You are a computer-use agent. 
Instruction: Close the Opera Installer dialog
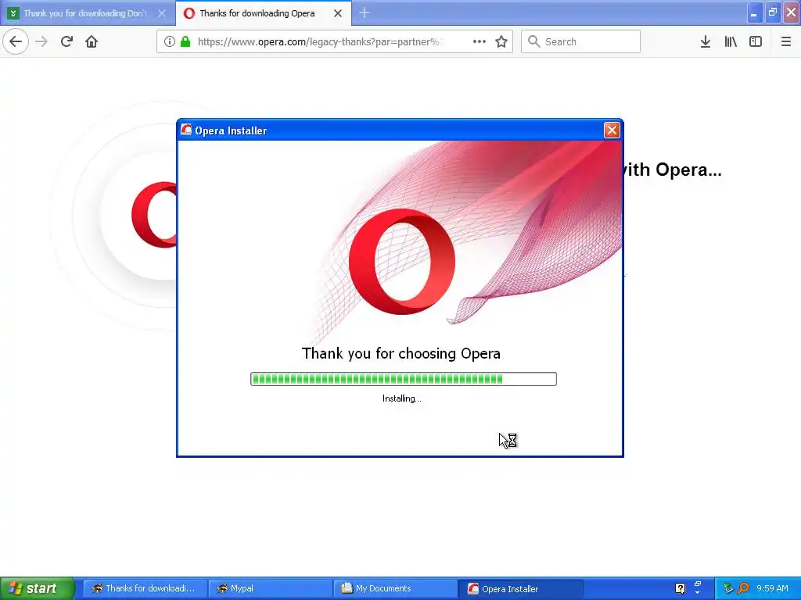[612, 130]
